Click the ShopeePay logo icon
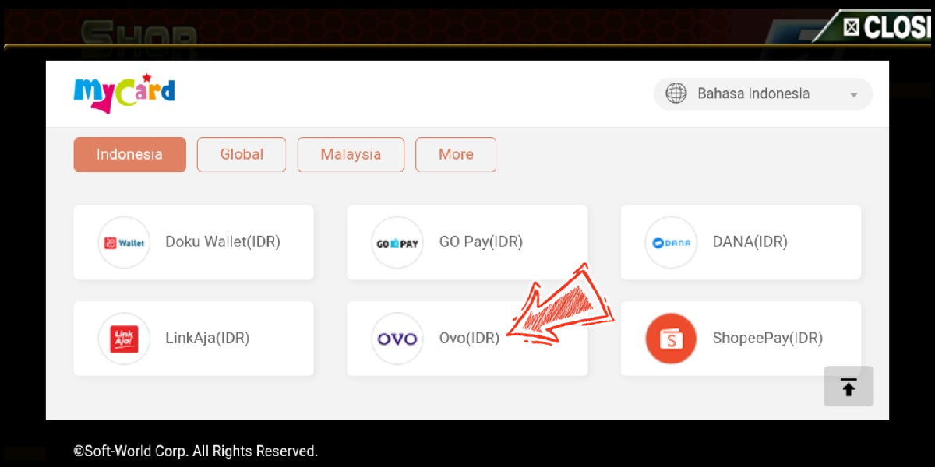935x467 pixels. point(671,339)
